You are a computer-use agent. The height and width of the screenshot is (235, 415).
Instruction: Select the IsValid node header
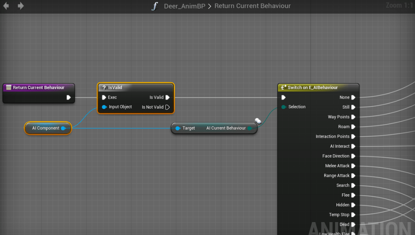136,87
